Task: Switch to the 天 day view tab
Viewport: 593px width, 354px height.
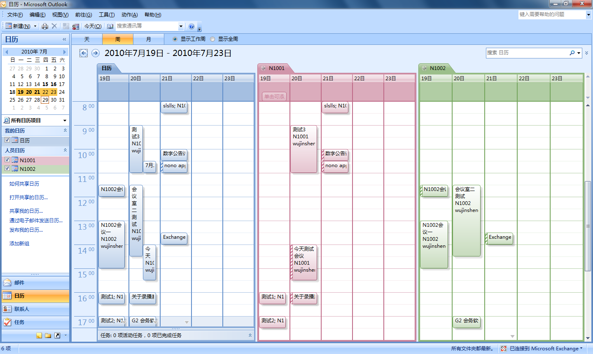Action: (87, 39)
